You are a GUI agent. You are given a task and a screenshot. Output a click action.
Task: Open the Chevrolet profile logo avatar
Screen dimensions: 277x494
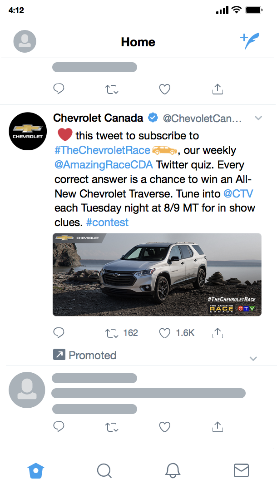28,131
